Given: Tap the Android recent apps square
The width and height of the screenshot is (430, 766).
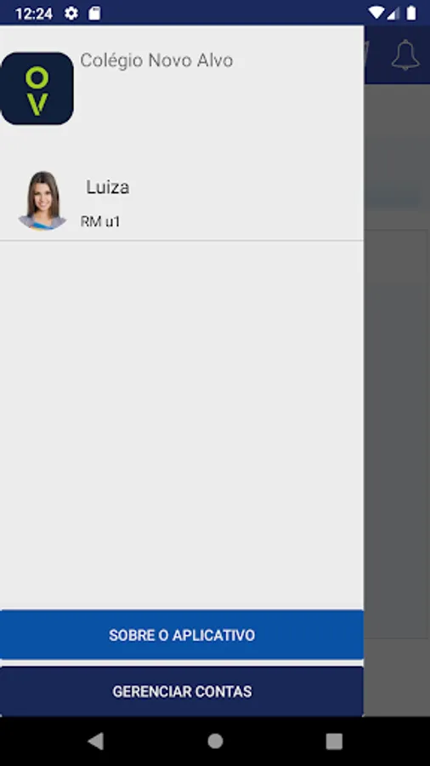Looking at the screenshot, I should point(334,741).
